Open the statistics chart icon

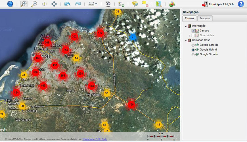click(172, 4)
